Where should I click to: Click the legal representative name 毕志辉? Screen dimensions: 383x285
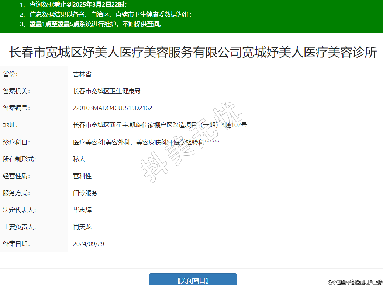pos(82,210)
